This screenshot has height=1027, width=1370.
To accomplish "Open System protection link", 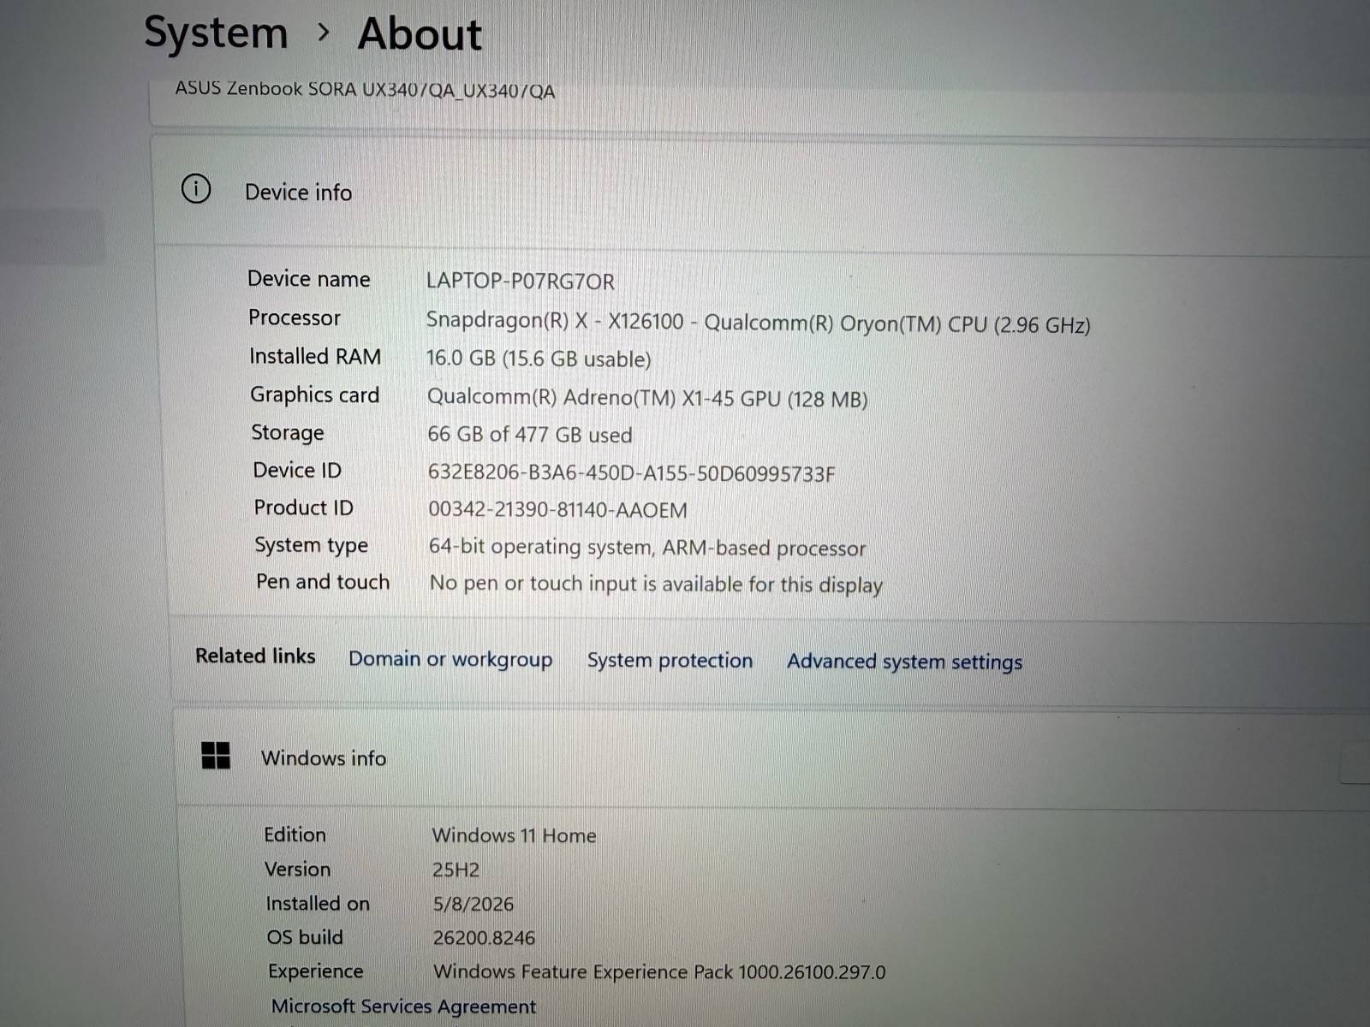I will tap(670, 660).
